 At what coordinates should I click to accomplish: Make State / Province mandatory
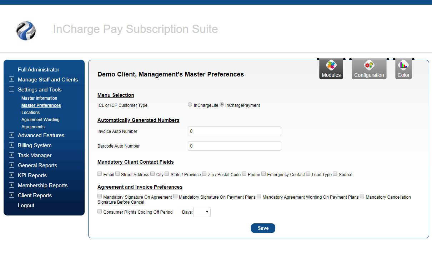167,174
